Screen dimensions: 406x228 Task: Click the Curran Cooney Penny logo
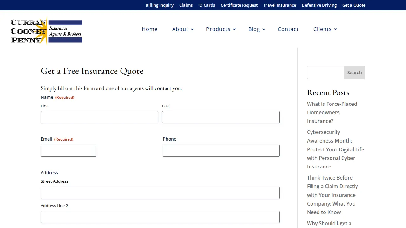[x=46, y=31]
